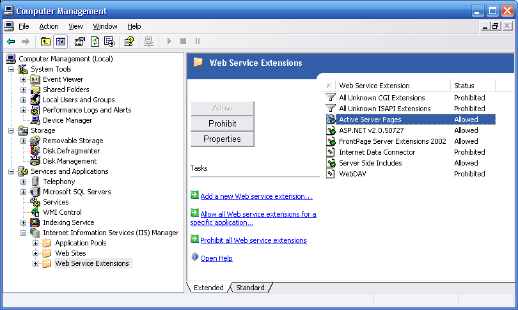This screenshot has height=310, width=518.
Task: Collapse the Storage node
Action: point(12,131)
